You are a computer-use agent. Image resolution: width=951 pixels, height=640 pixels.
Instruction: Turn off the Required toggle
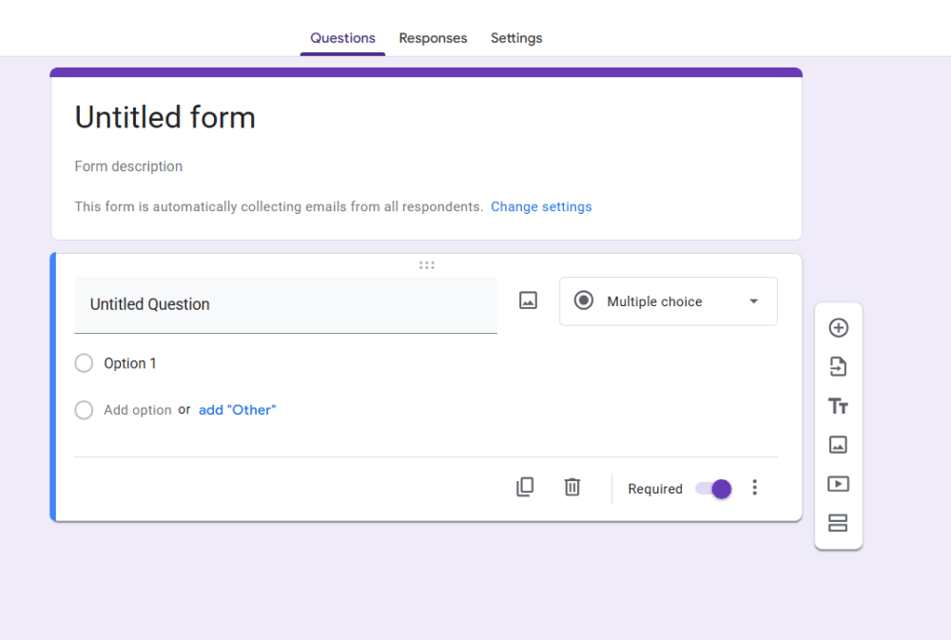[x=713, y=489]
